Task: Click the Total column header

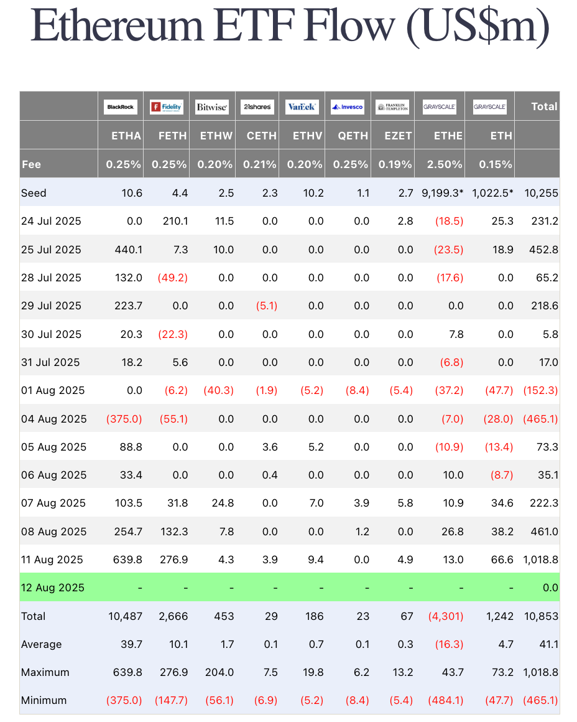Action: coord(544,106)
